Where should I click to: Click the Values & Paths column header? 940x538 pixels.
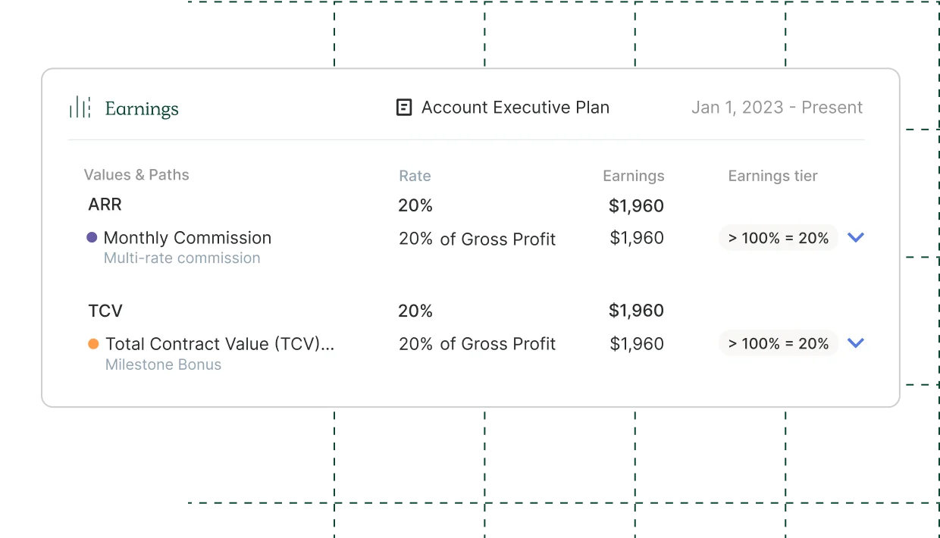click(x=136, y=175)
